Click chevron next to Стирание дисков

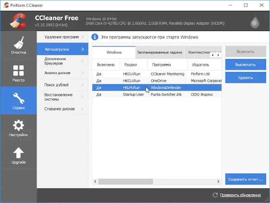[x=83, y=109]
